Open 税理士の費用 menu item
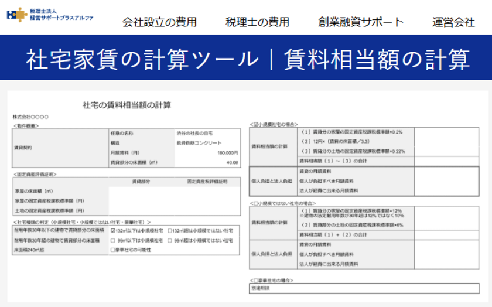Viewport: 492px width, 307px height. pyautogui.click(x=257, y=22)
